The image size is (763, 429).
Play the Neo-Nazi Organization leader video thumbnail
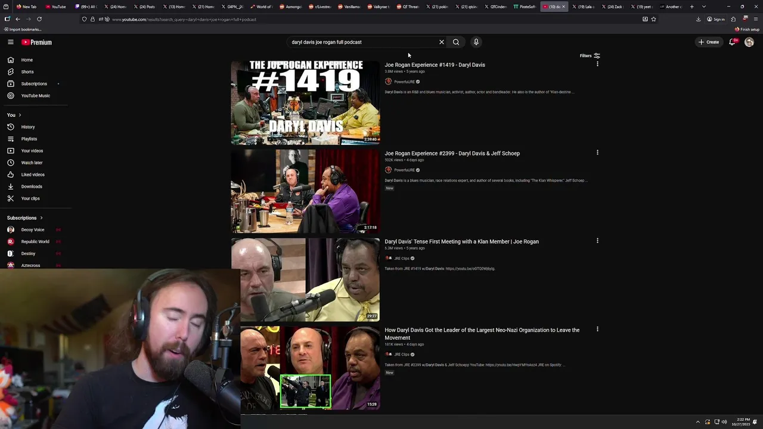coord(310,368)
